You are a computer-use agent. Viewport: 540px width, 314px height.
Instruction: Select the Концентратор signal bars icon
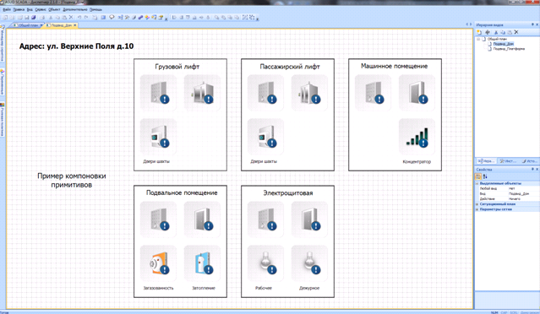417,137
